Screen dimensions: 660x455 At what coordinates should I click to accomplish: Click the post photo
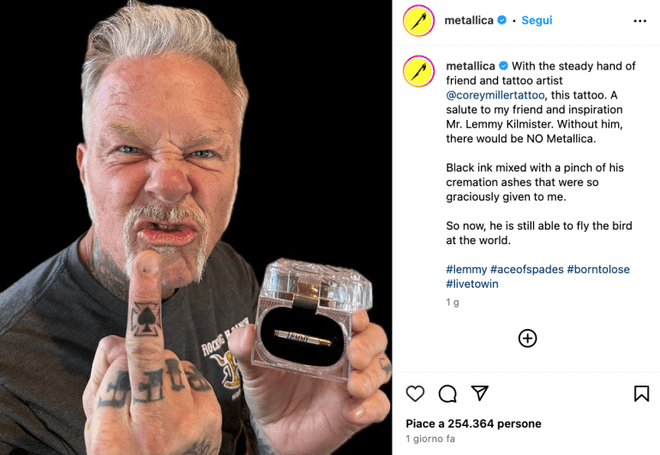click(x=195, y=227)
